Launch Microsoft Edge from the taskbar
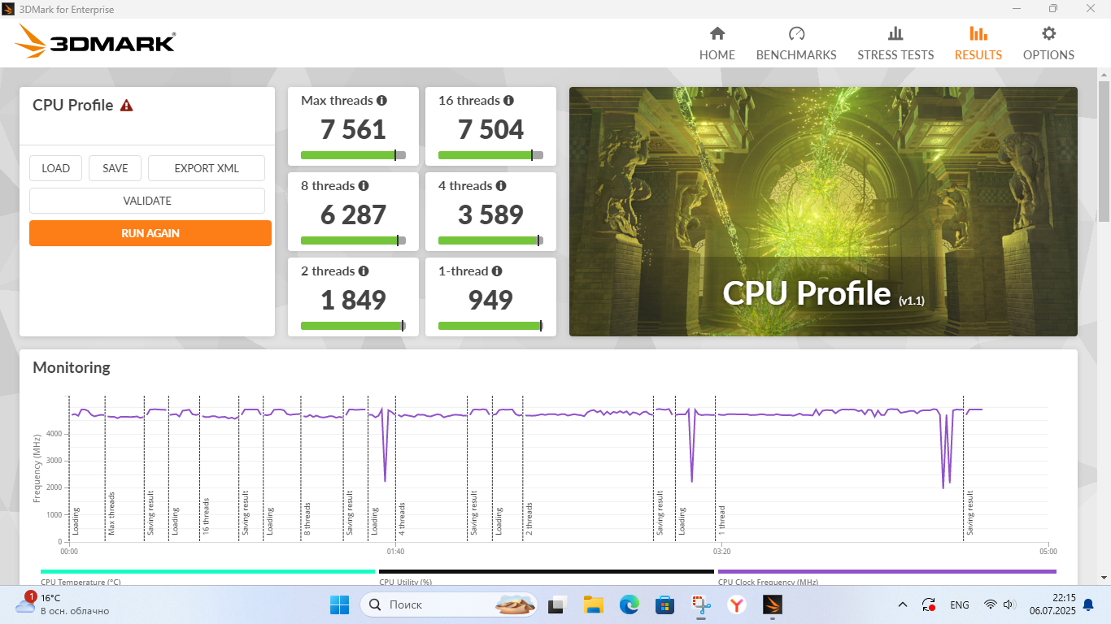The image size is (1111, 624). pyautogui.click(x=629, y=604)
